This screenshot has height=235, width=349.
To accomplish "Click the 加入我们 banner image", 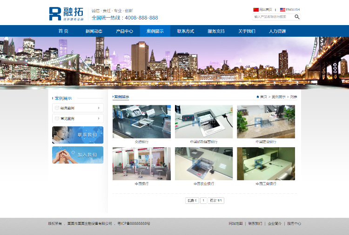I will click(78, 155).
